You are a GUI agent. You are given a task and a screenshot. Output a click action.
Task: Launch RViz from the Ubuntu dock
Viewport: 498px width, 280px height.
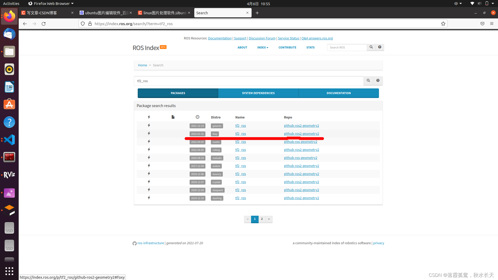click(x=9, y=175)
